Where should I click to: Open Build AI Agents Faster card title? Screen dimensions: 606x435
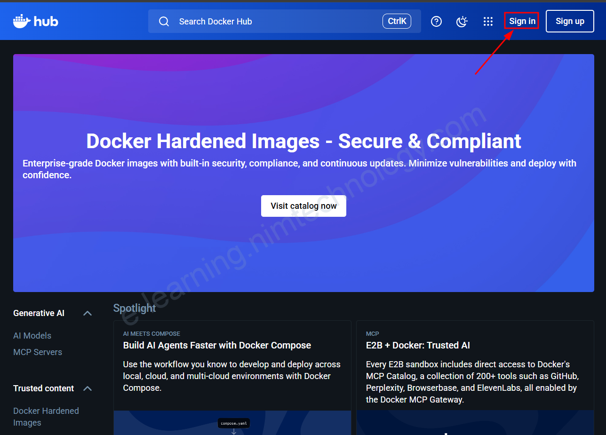click(x=217, y=345)
